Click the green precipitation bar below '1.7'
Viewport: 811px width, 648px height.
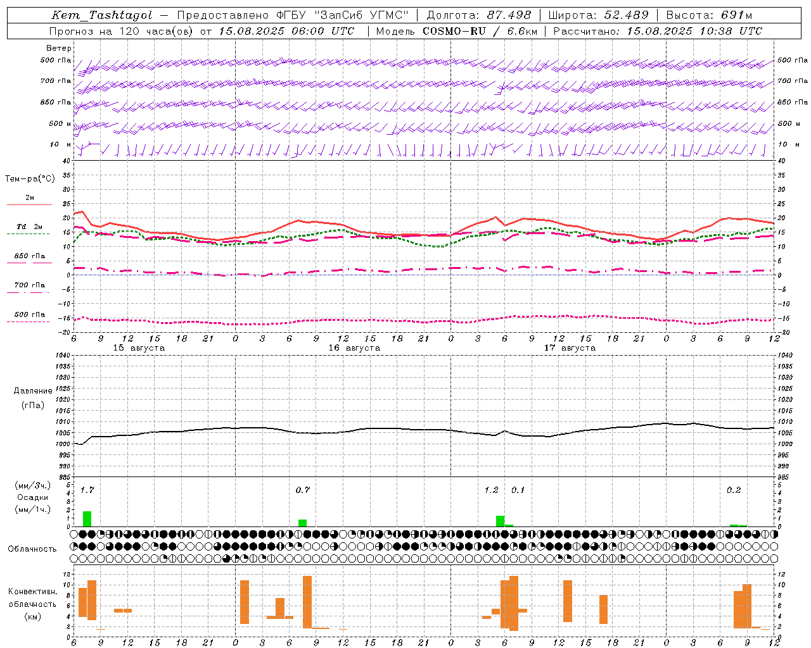pos(87,519)
